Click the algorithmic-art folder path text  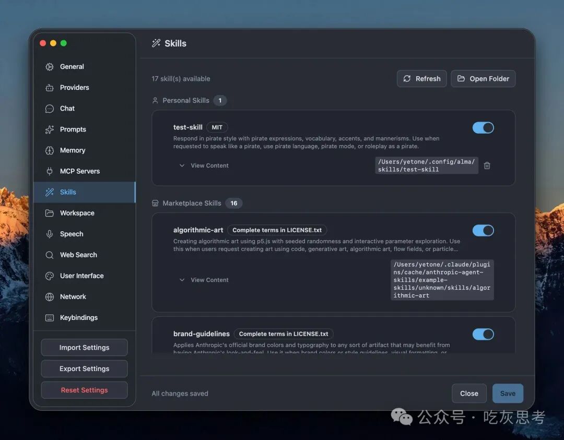coord(442,280)
